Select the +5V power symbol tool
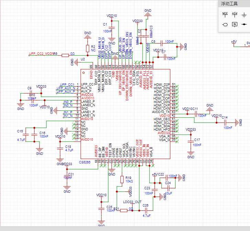Image resolution: width=250 pixels, height=231 pixels. (x=235, y=15)
